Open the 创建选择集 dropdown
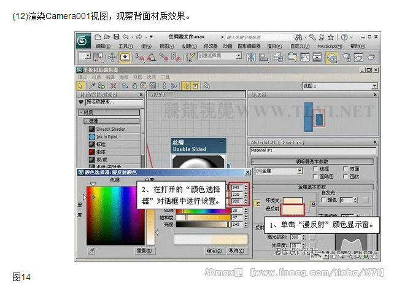Image resolution: width=402 pixels, height=283 pixels. click(239, 55)
